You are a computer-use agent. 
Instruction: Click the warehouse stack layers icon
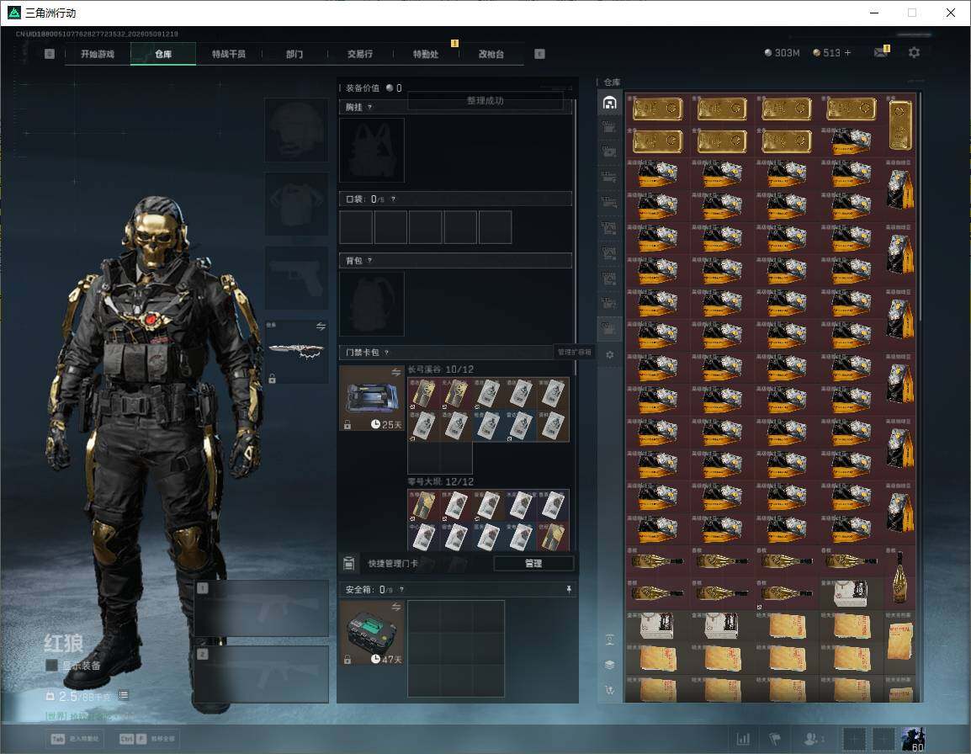point(609,665)
